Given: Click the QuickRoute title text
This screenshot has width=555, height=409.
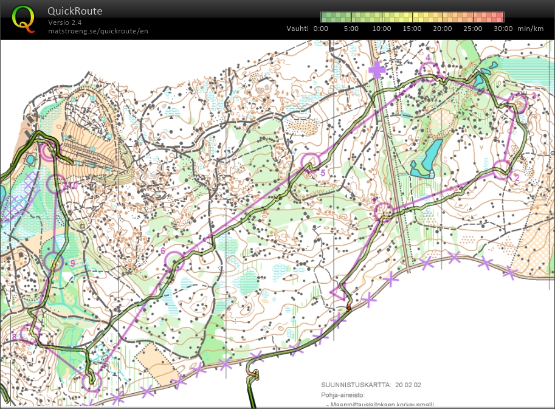Looking at the screenshot, I should pyautogui.click(x=75, y=11).
